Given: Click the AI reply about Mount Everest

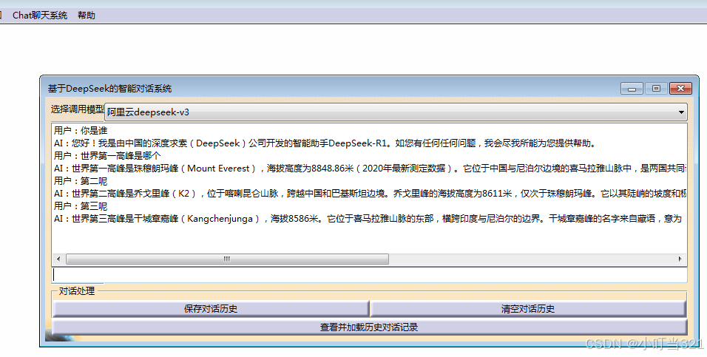Looking at the screenshot, I should click(370, 169).
